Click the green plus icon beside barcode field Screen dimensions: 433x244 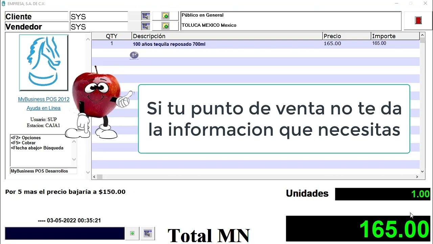132,233
